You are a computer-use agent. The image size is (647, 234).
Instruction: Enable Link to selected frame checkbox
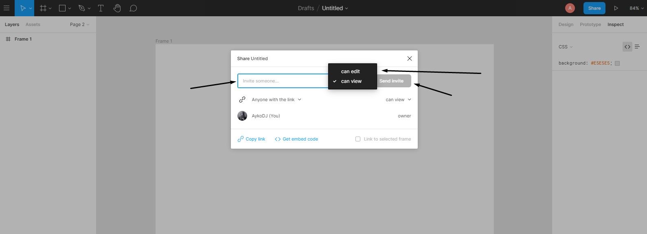(358, 139)
